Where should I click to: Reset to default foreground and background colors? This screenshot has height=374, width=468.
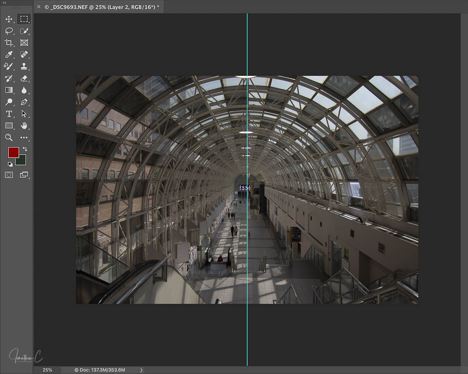click(x=10, y=164)
